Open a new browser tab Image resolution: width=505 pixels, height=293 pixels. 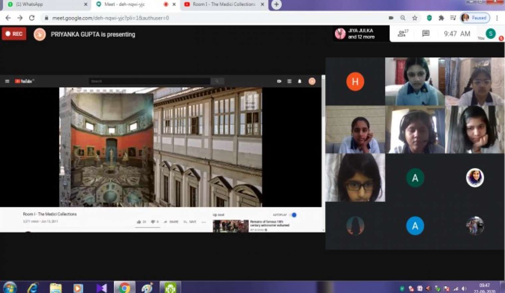(x=276, y=4)
